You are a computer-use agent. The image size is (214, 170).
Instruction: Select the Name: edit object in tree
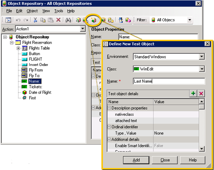35,81
